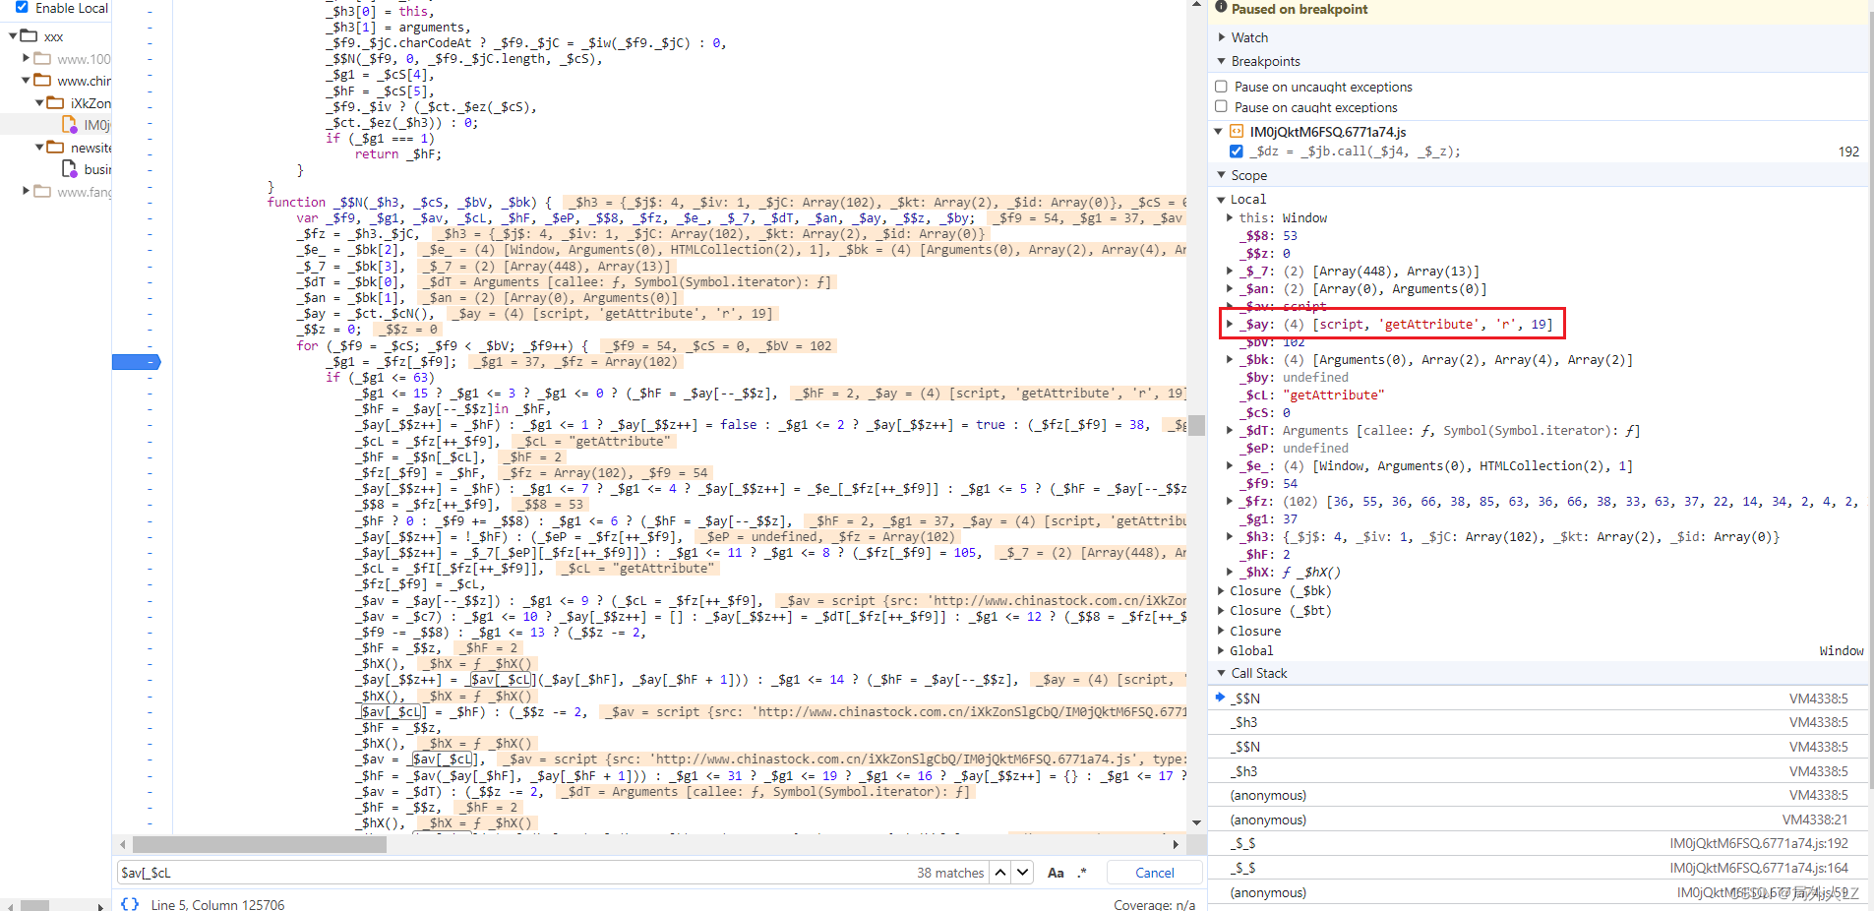Go to next search match
The height and width of the screenshot is (911, 1874).
1023,872
